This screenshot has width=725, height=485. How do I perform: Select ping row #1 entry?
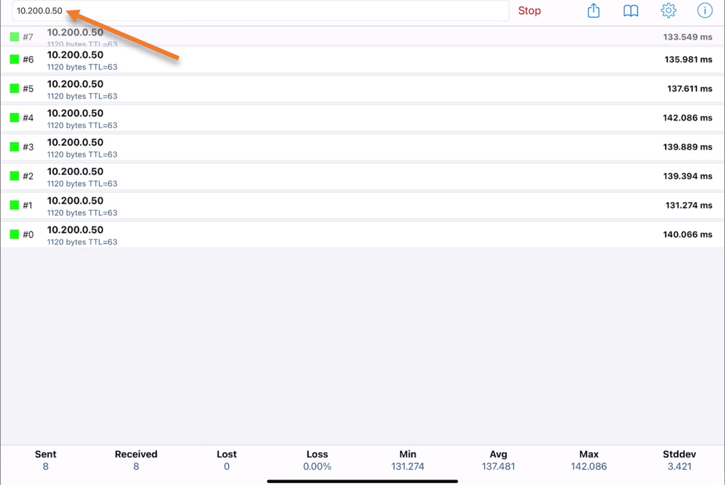coord(361,206)
